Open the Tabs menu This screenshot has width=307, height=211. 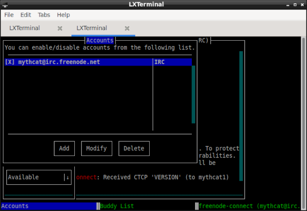(x=44, y=15)
